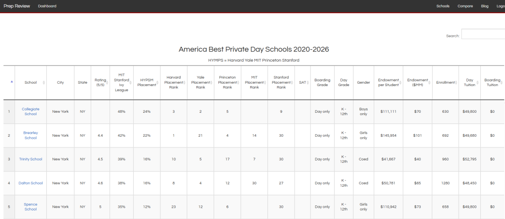Viewport: 505px width, 219px height.
Task: Open the Dashboard menu item
Action: pyautogui.click(x=47, y=6)
